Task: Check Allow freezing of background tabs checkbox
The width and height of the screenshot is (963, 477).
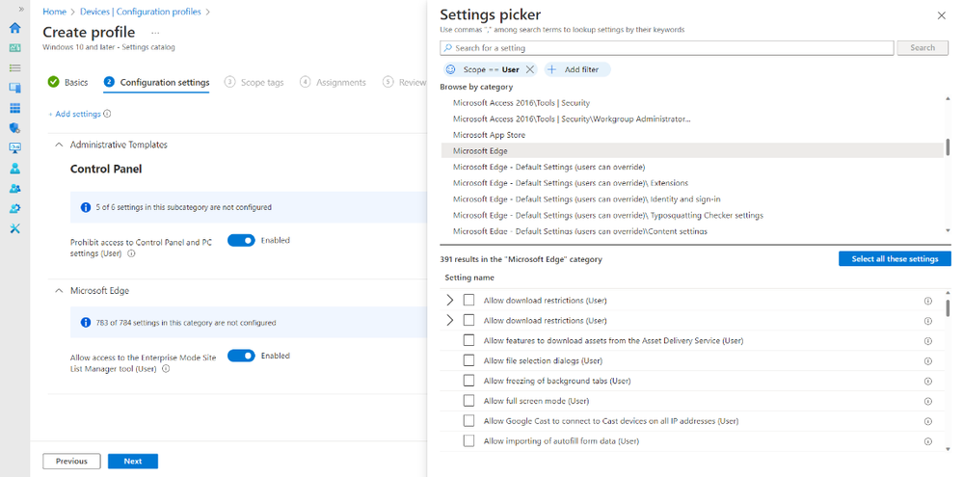Action: point(469,381)
